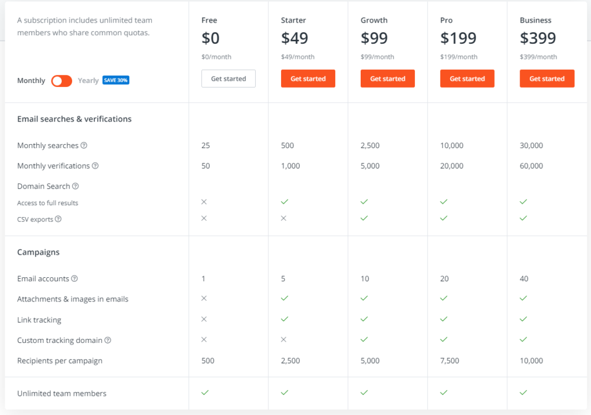This screenshot has width=591, height=415.
Task: Click Business checkmark for CSV exports
Action: (x=523, y=218)
